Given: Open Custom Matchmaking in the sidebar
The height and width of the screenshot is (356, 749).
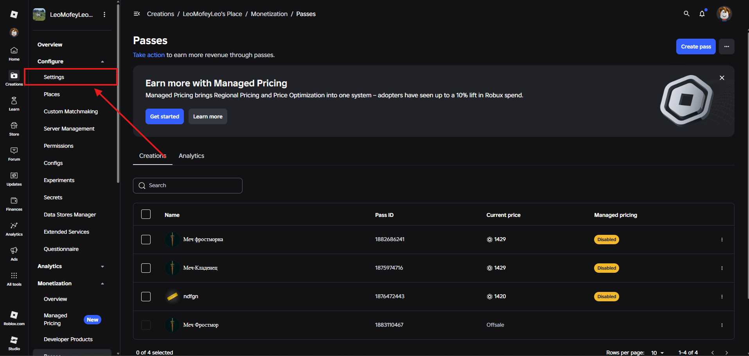Looking at the screenshot, I should coord(71,111).
